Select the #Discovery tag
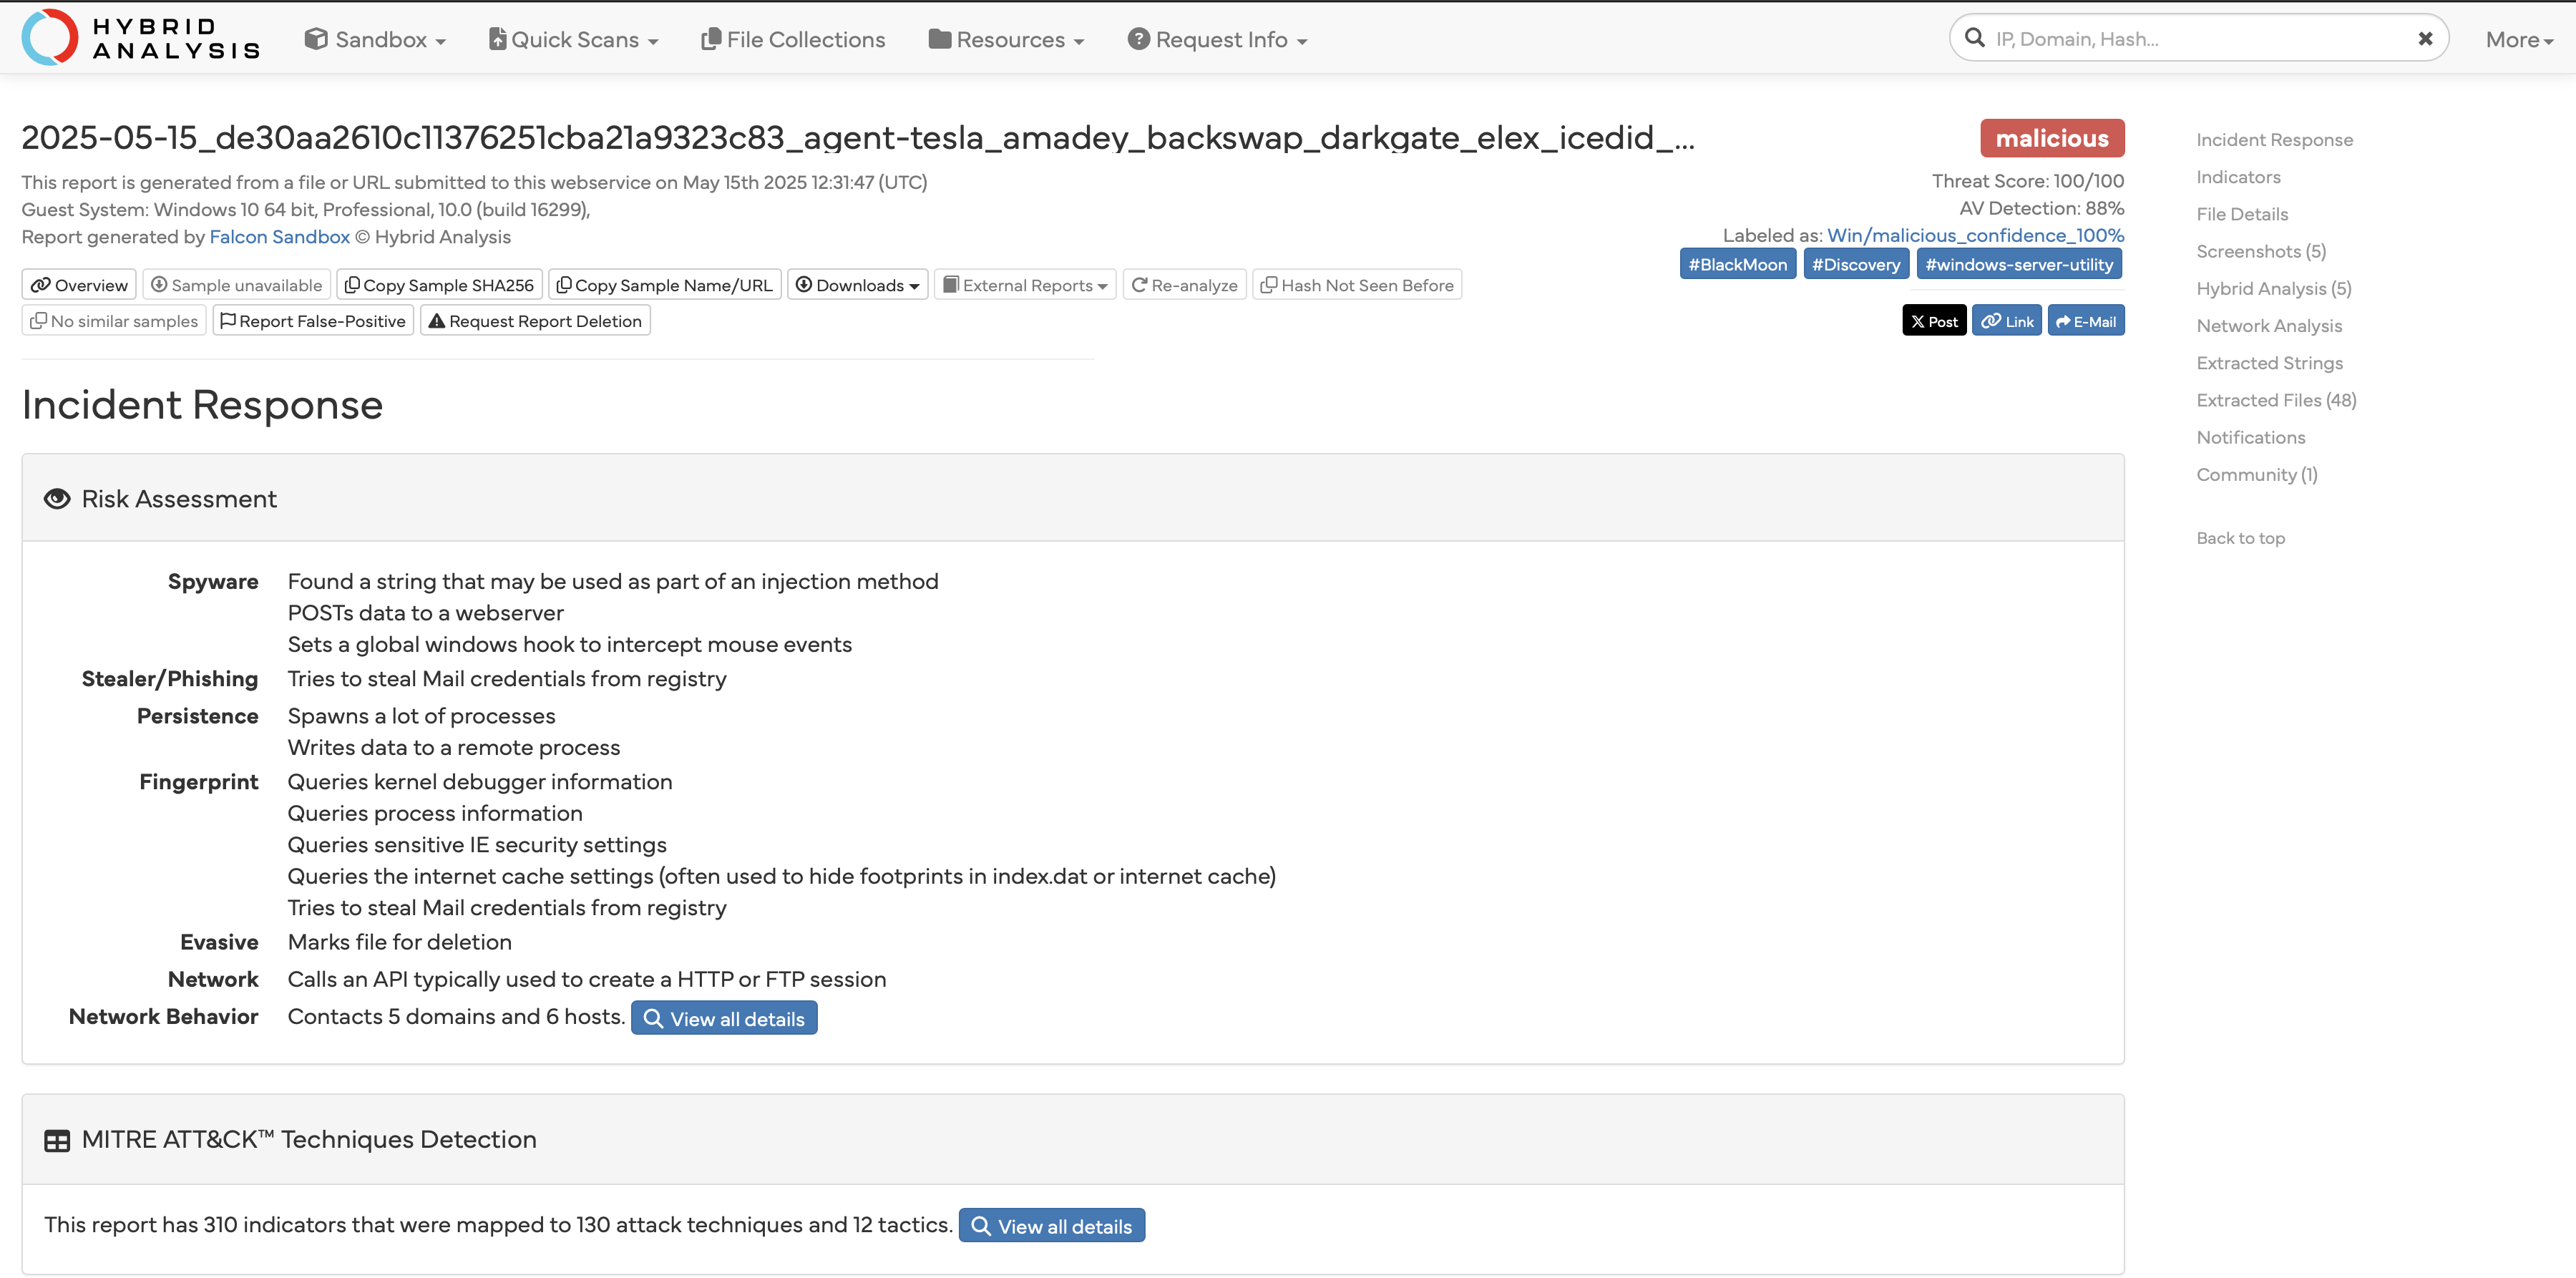 coord(1856,264)
